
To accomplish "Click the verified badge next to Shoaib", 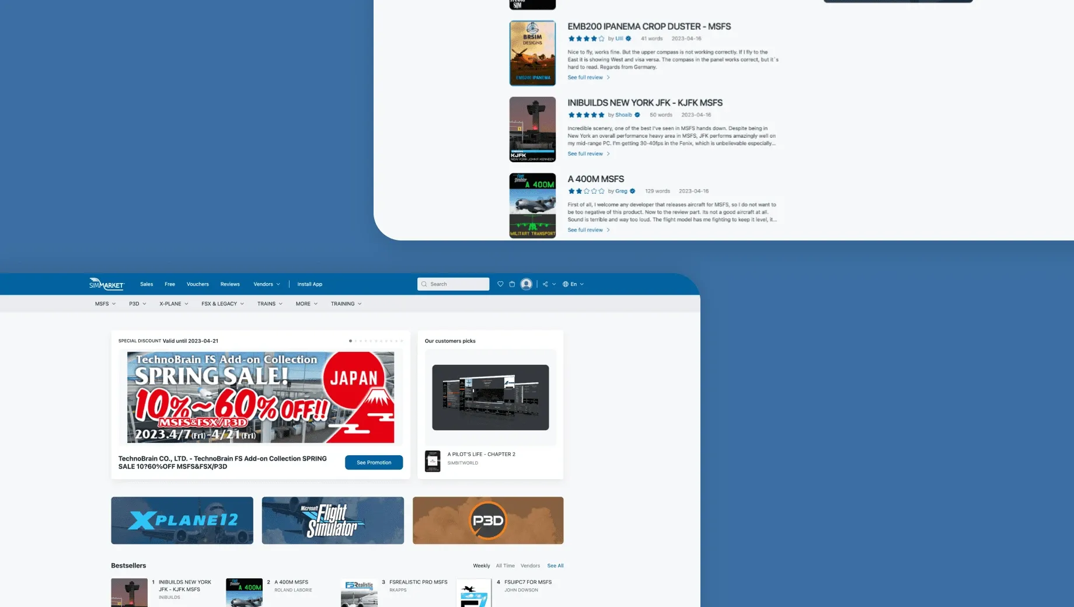I will point(637,115).
